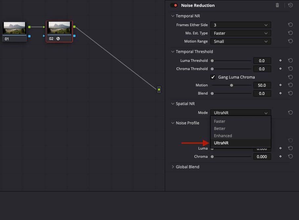The image size is (299, 220).
Task: Reset the Motion Range setting
Action: tap(290, 41)
